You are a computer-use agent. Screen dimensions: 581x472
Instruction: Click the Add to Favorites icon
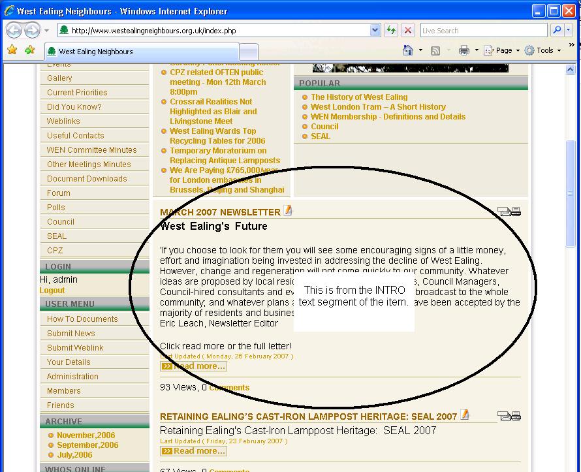[29, 50]
